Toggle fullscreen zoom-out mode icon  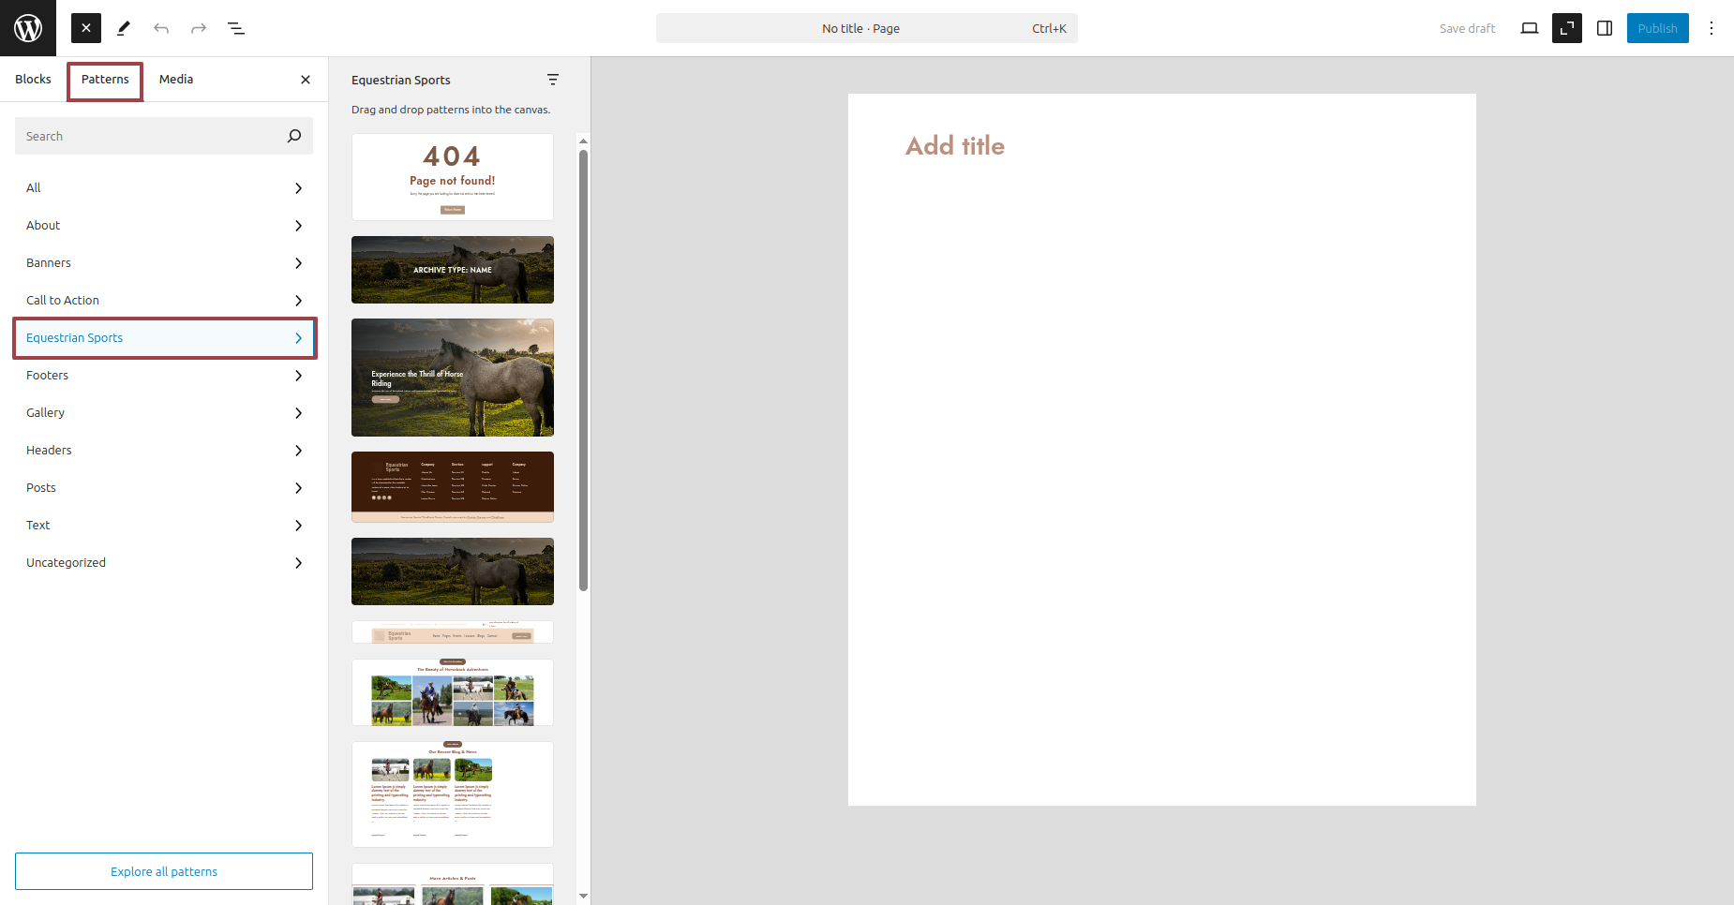click(x=1567, y=28)
